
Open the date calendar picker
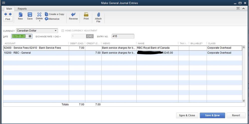pyautogui.click(x=30, y=36)
